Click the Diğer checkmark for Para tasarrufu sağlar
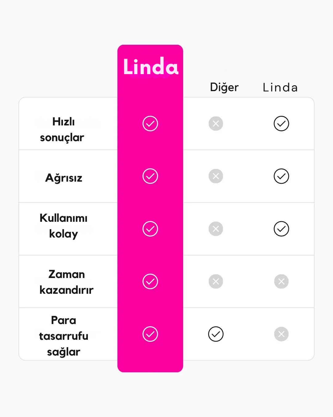 (x=216, y=334)
